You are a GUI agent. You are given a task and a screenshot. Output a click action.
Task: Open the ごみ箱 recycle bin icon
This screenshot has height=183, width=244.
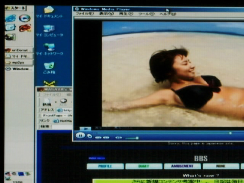[x=49, y=67]
